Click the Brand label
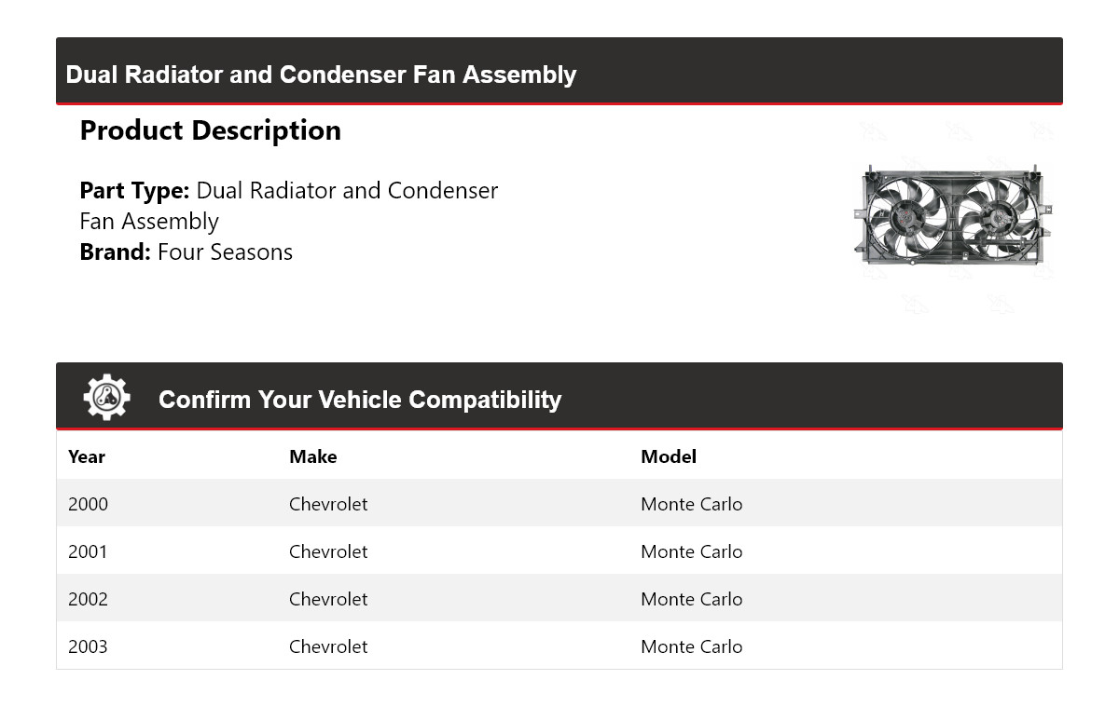The image size is (1119, 707). (115, 252)
